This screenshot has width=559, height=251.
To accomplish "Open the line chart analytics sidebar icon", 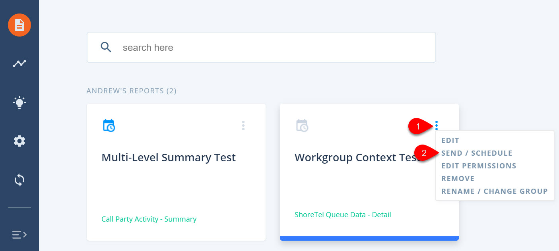I will [x=19, y=63].
